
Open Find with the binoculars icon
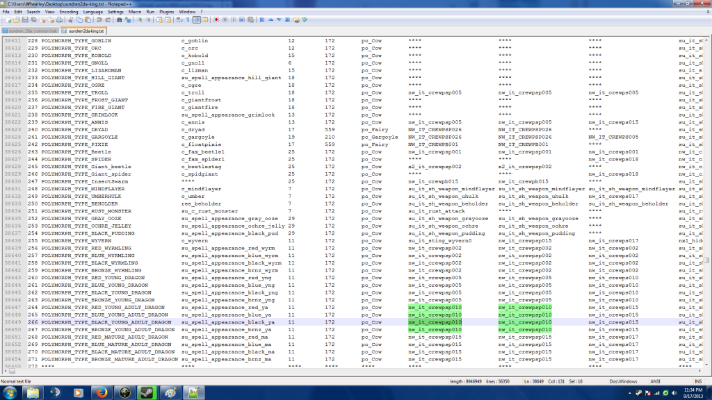120,20
